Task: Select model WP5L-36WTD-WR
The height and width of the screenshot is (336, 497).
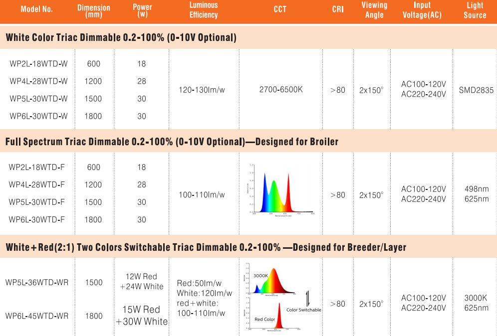Action: tap(37, 282)
